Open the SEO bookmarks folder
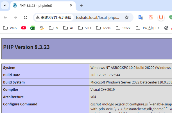This screenshot has width=172, height=113. (x=84, y=28)
